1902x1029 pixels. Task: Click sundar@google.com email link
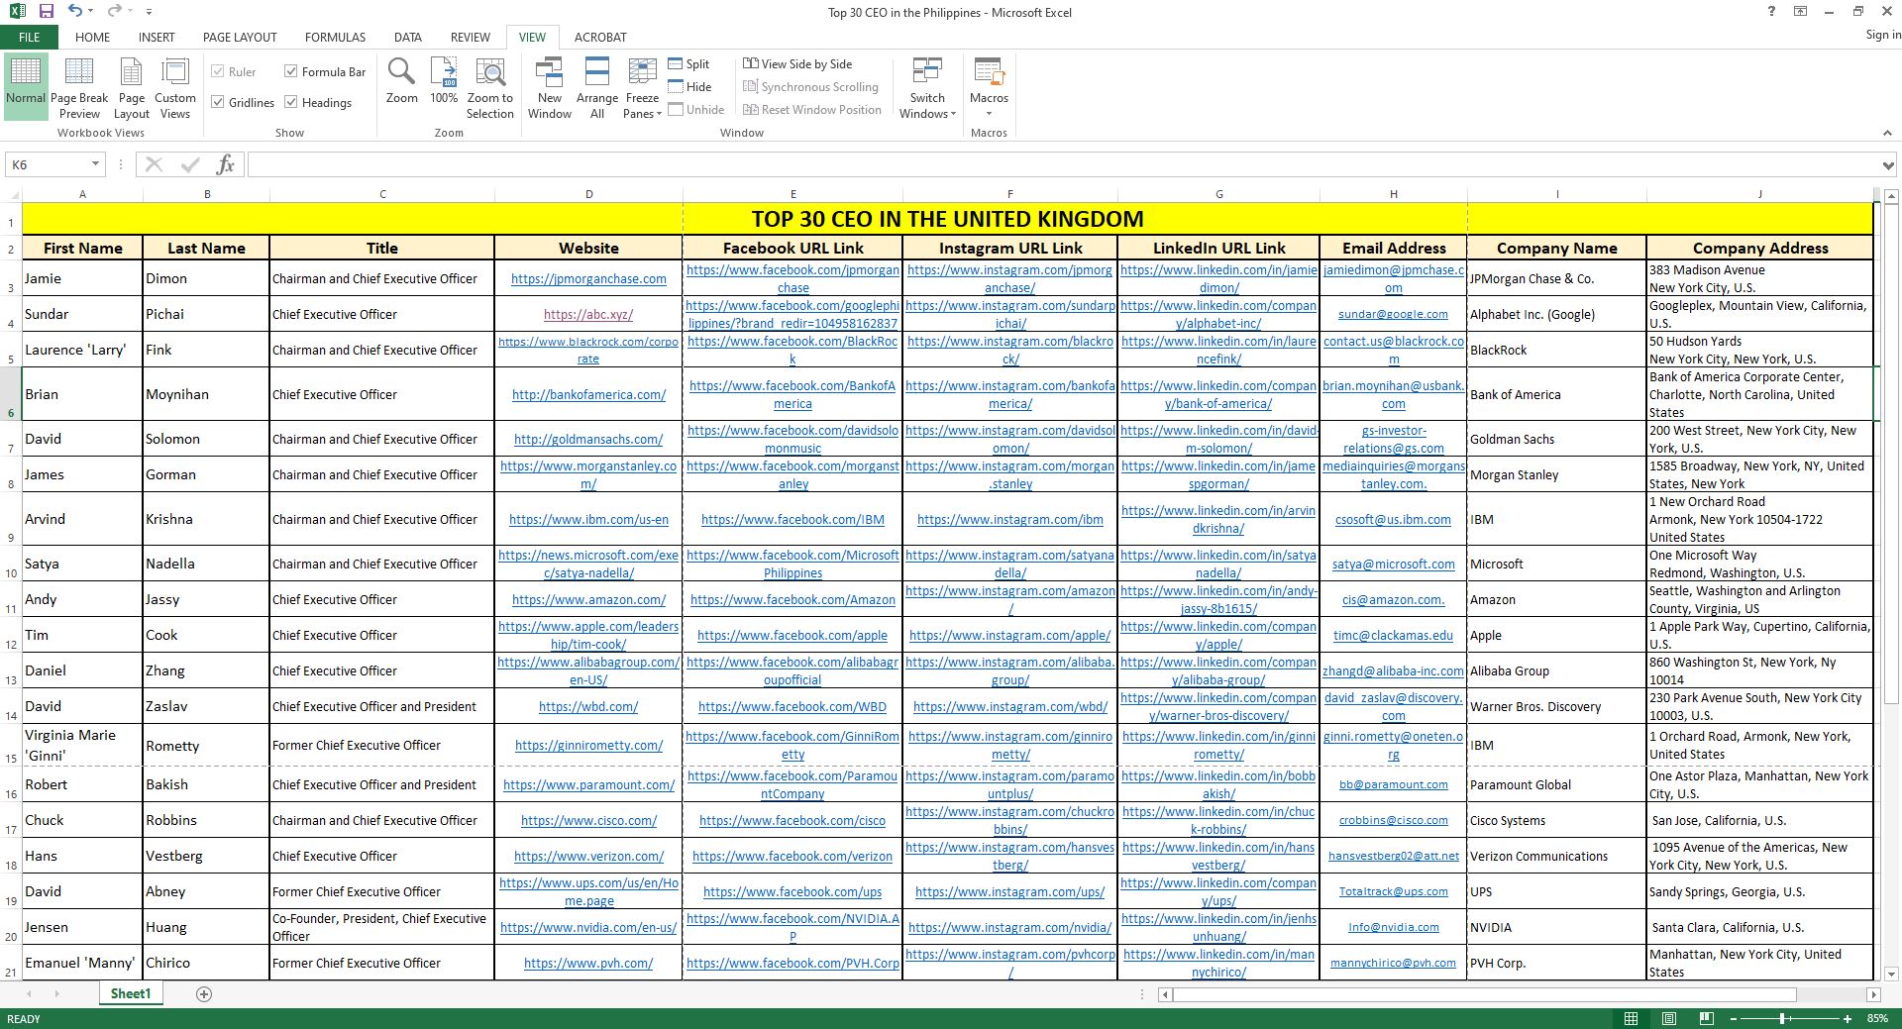click(x=1393, y=314)
